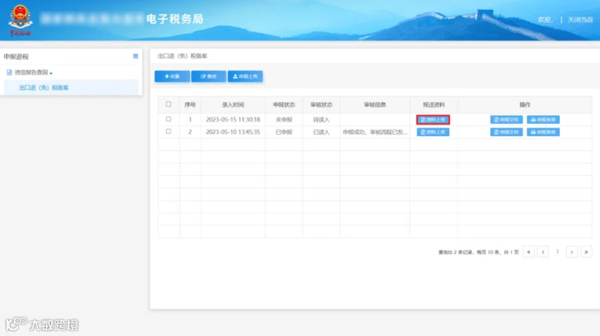The height and width of the screenshot is (336, 600).
Task: Click the 申报成功 audit info cell
Action: click(375, 132)
